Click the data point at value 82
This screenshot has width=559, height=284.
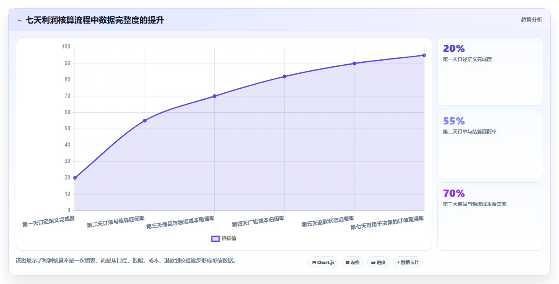tap(284, 76)
